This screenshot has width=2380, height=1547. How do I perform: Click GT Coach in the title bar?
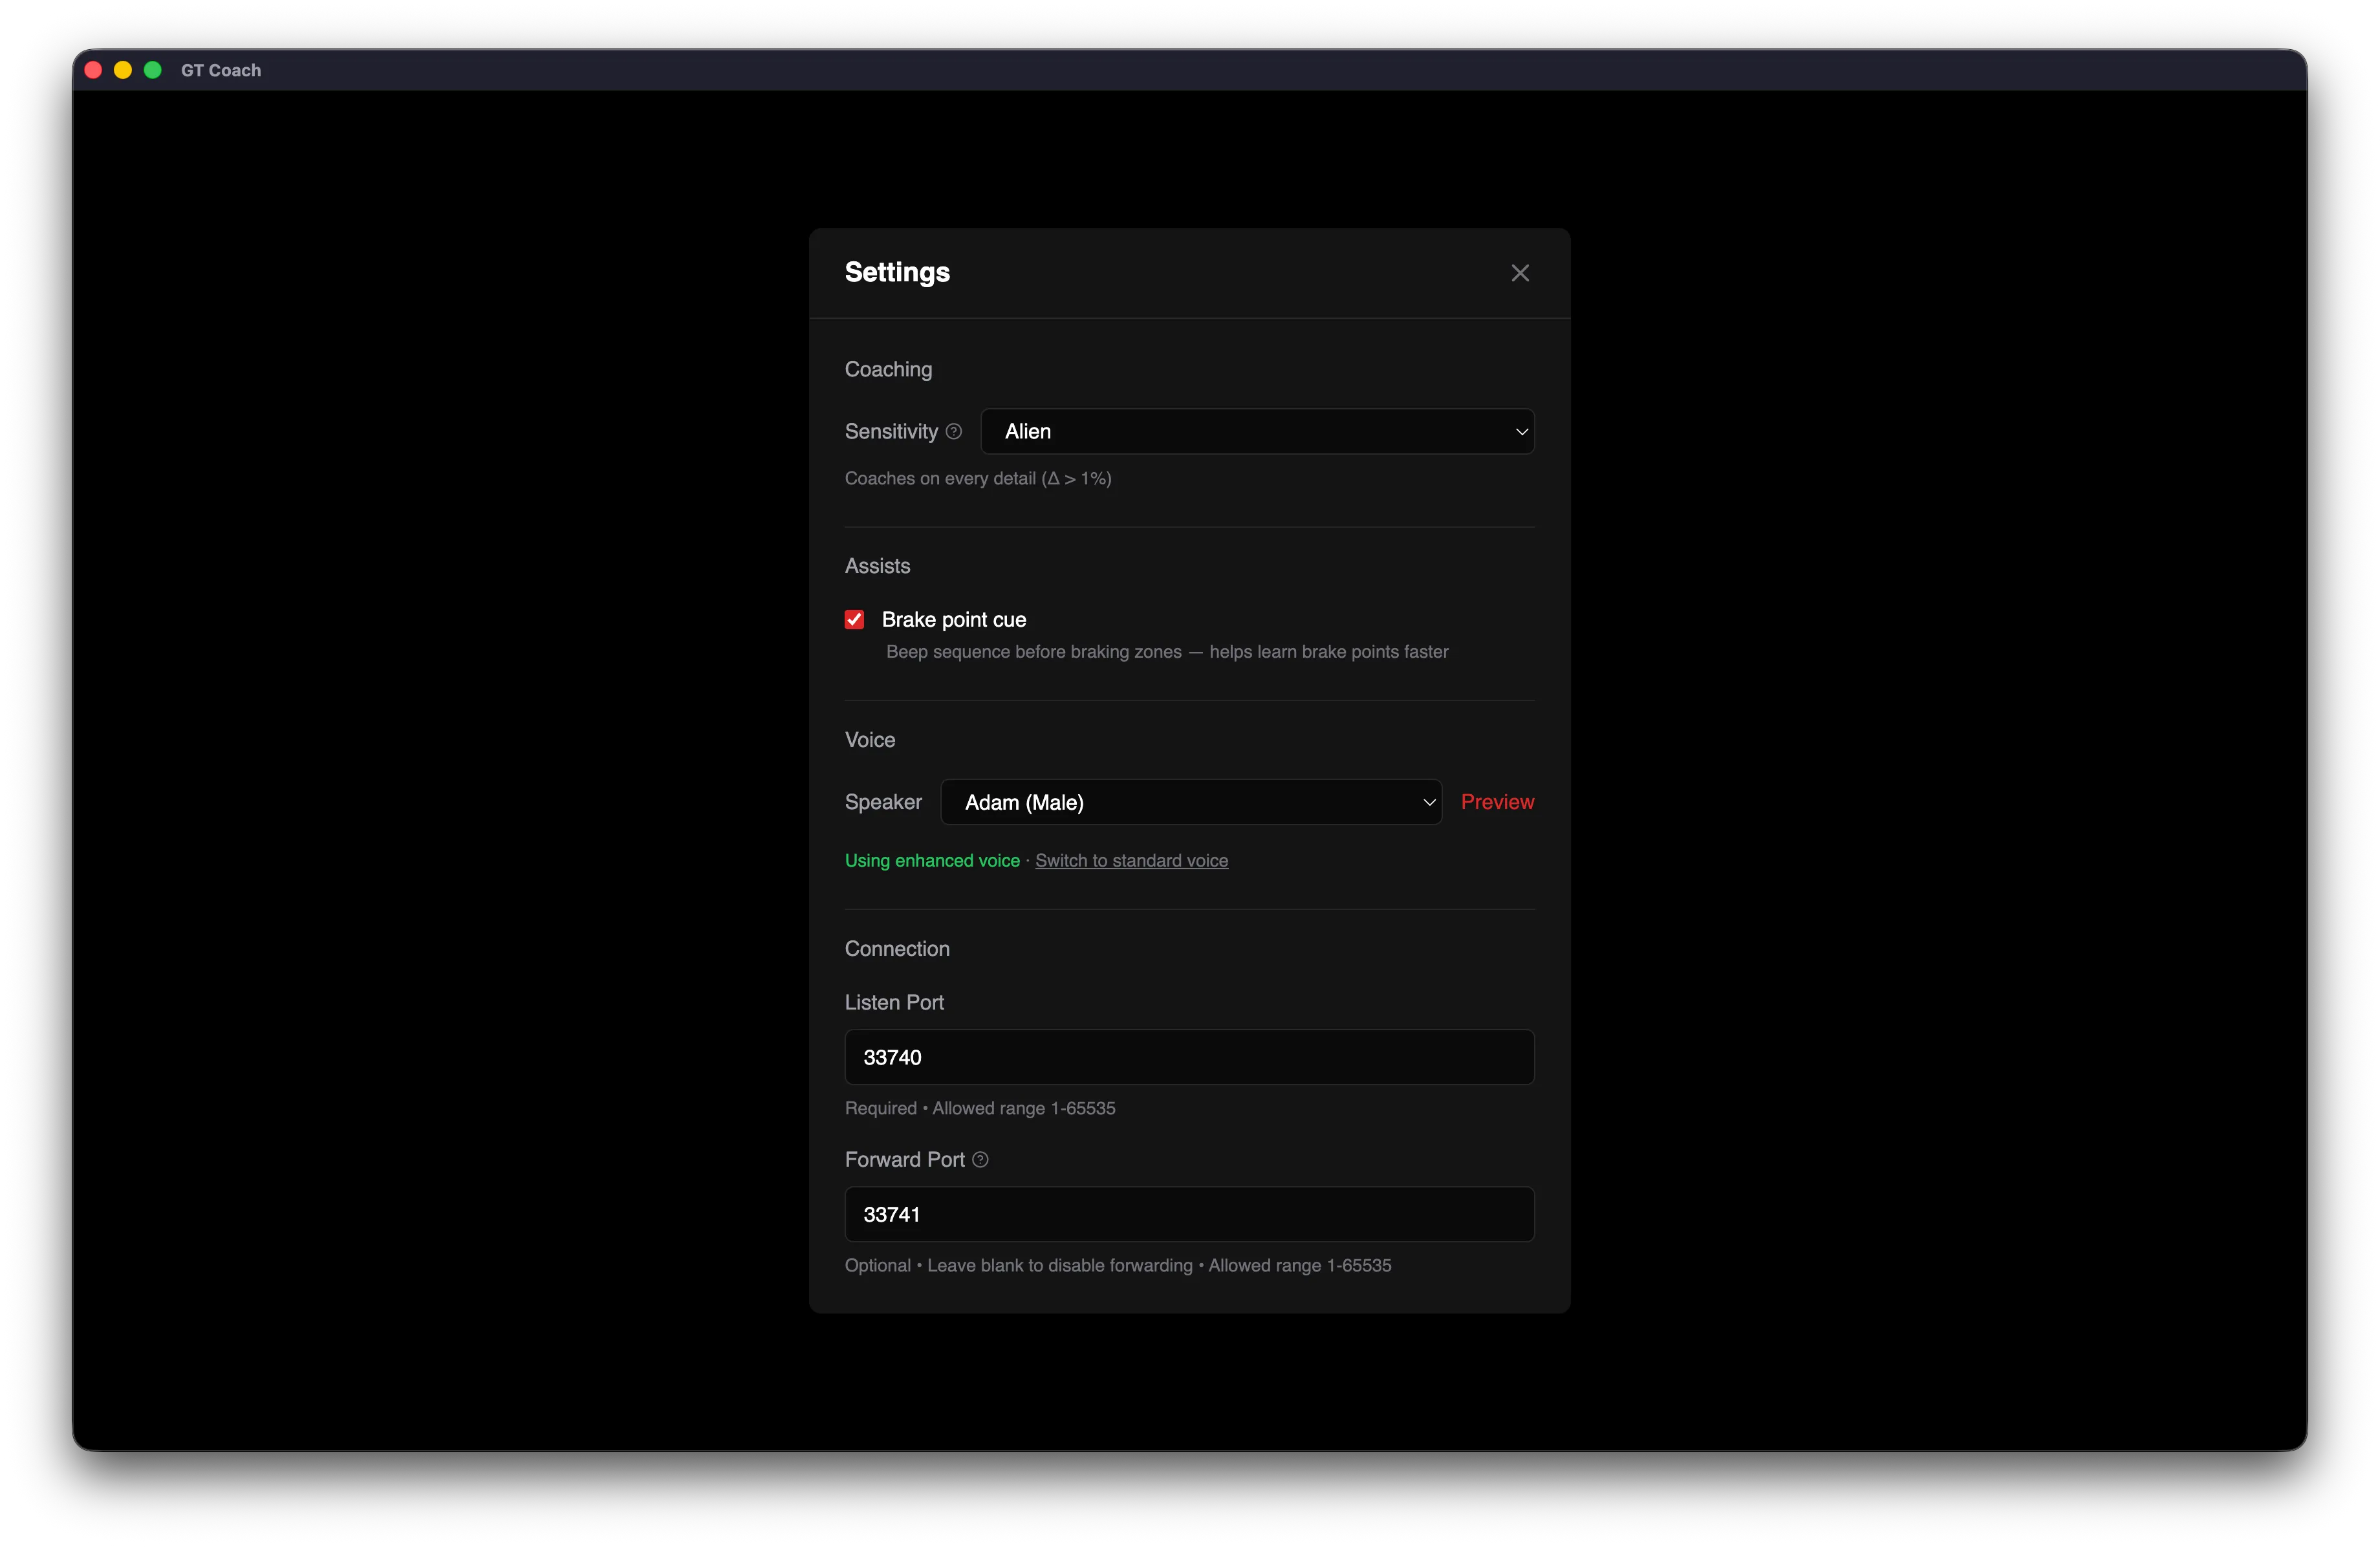pos(220,70)
